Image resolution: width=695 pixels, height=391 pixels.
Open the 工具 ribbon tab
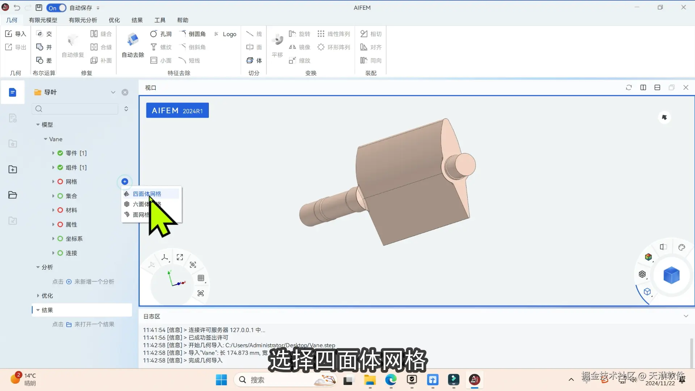(160, 20)
